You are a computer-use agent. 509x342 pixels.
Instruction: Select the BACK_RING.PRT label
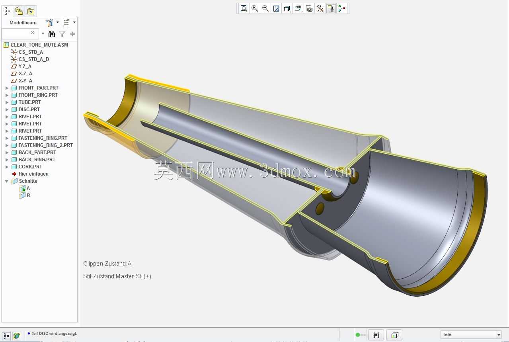pyautogui.click(x=37, y=160)
